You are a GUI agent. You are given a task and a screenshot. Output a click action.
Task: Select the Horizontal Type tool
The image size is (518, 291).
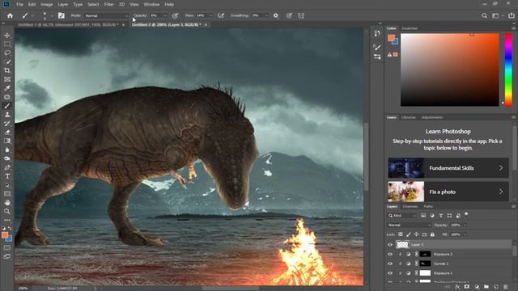point(7,176)
